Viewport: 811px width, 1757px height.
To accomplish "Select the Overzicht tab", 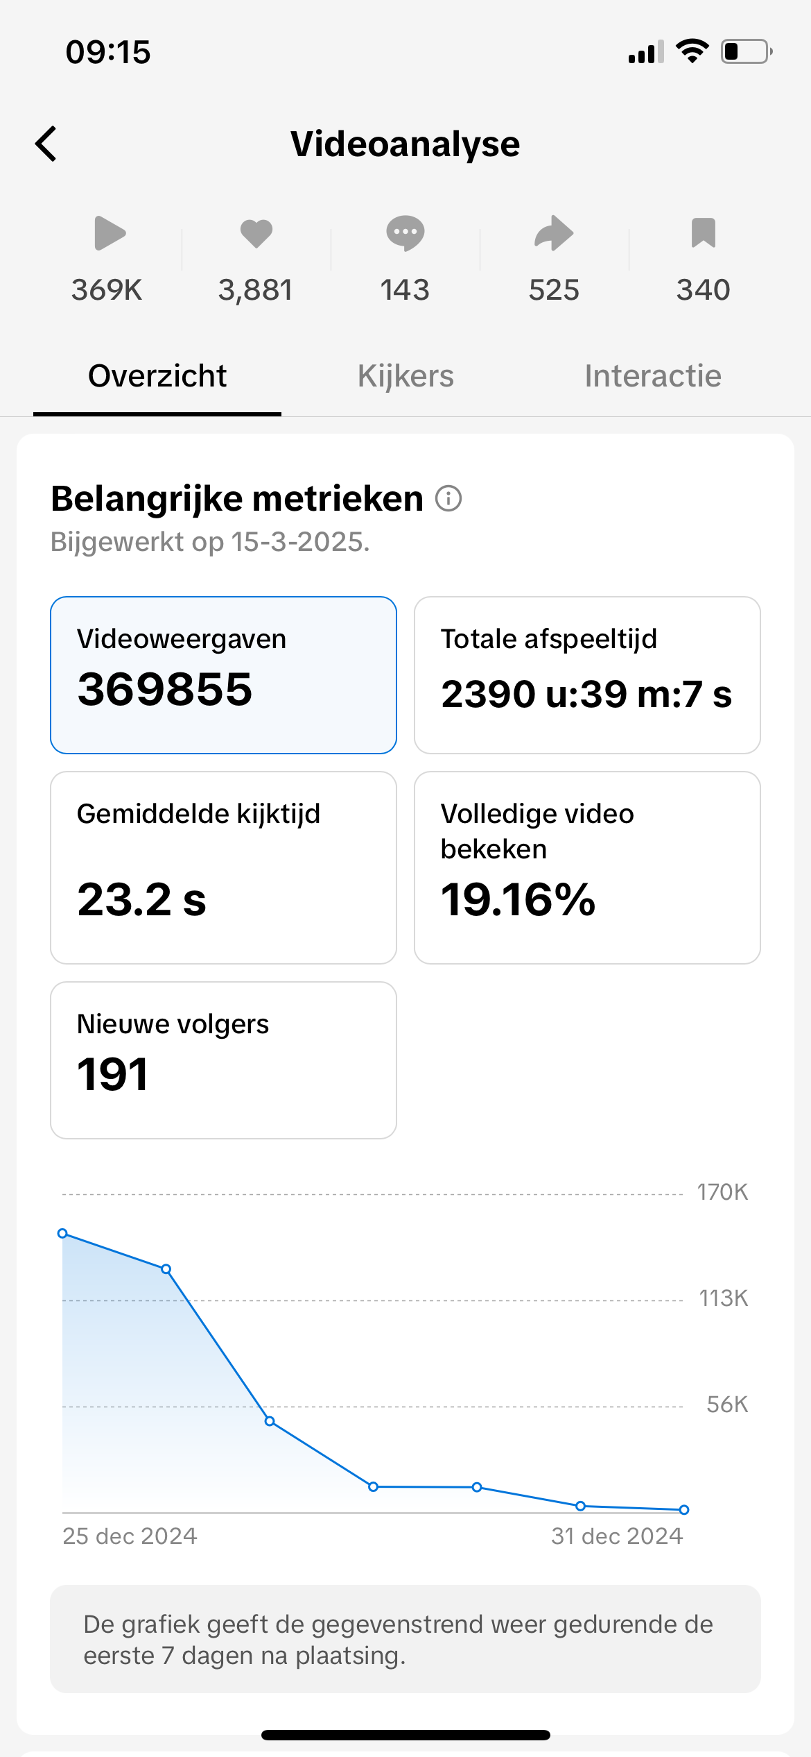I will click(157, 376).
